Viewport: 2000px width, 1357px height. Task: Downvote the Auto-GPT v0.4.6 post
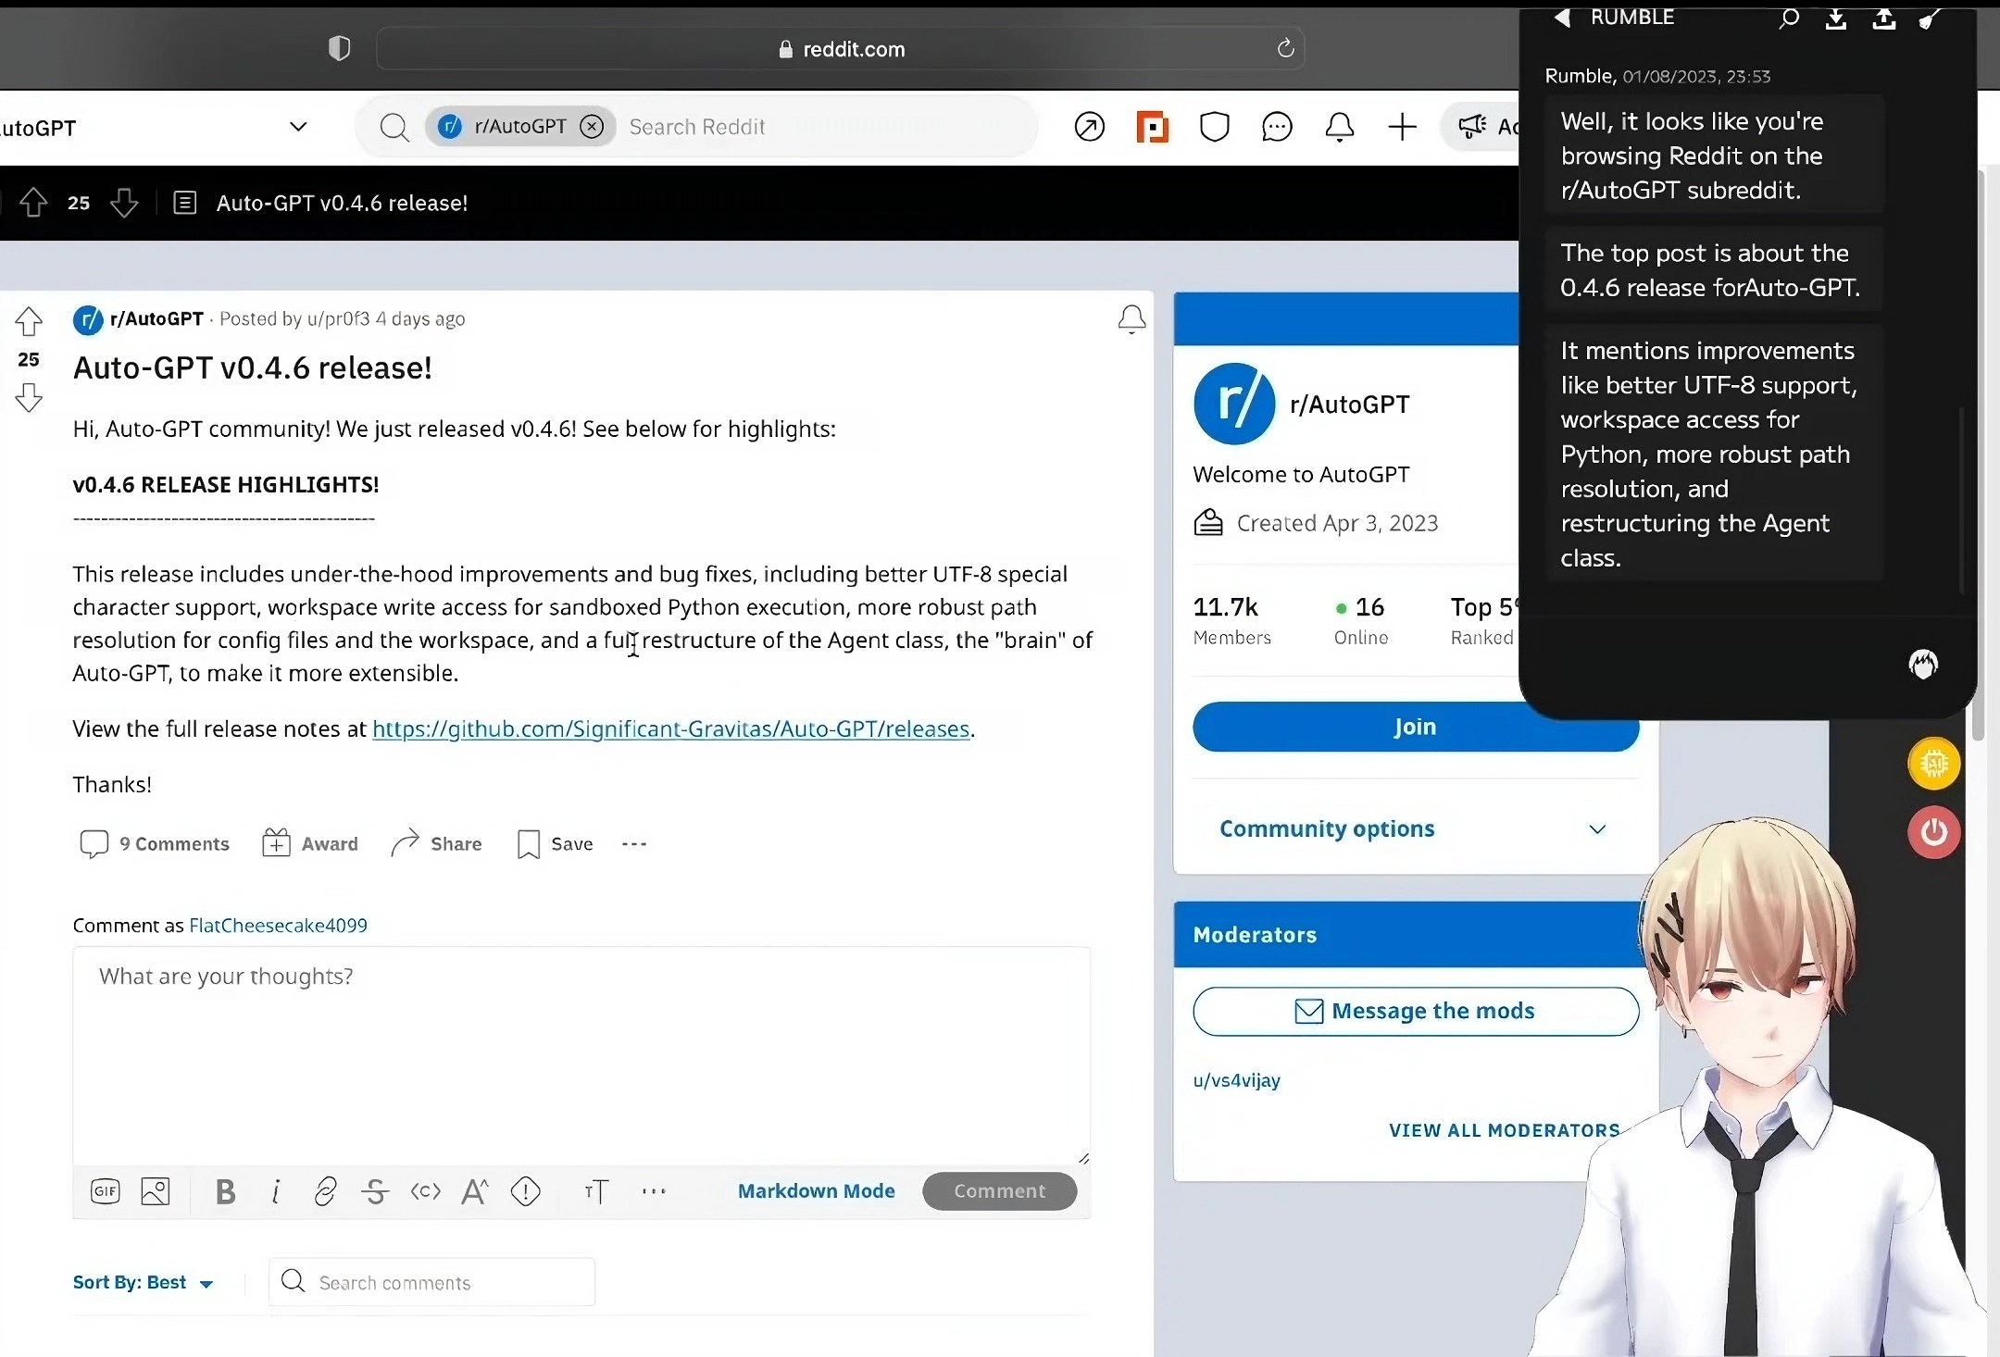29,398
